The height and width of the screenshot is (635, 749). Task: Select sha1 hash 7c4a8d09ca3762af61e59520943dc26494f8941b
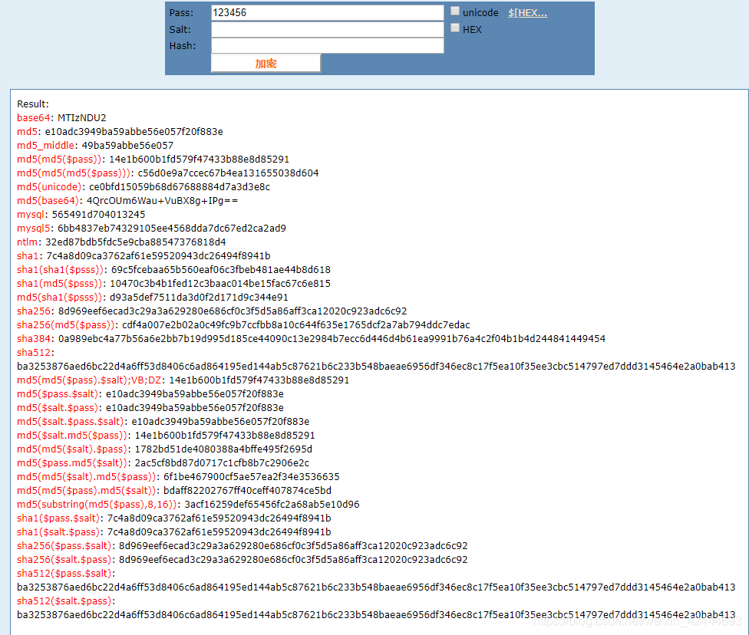tap(158, 256)
